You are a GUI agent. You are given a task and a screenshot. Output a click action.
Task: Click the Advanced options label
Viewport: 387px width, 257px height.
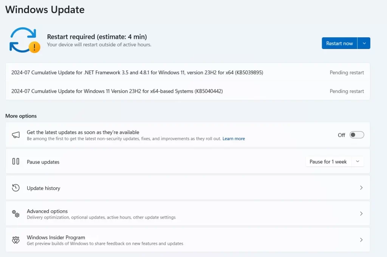47,211
